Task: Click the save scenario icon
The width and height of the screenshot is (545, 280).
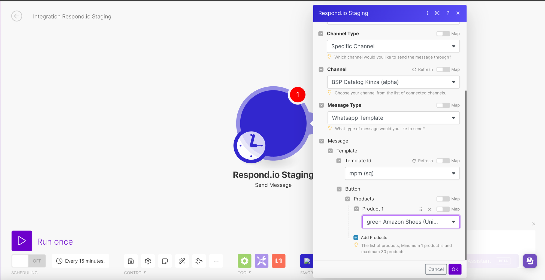Action: click(x=131, y=261)
